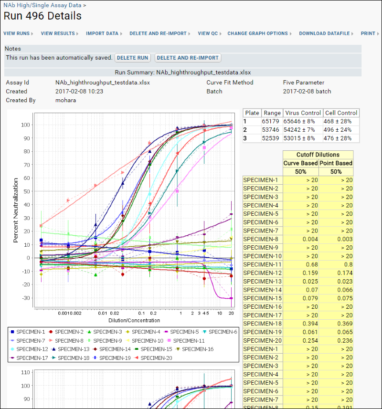Screen dimensions: 382x409
Task: Click the SPECIMEN-4 olive diamond legend marker
Action: (x=127, y=332)
